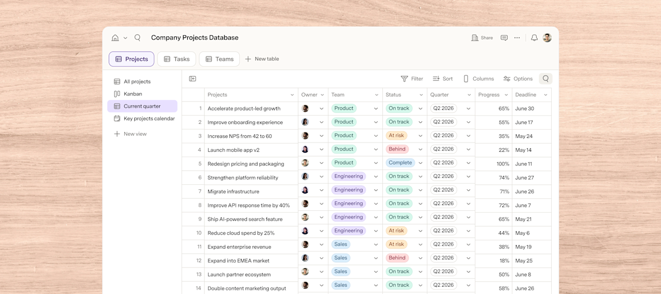This screenshot has width=661, height=294.
Task: Open the user profile avatar
Action: (x=547, y=37)
